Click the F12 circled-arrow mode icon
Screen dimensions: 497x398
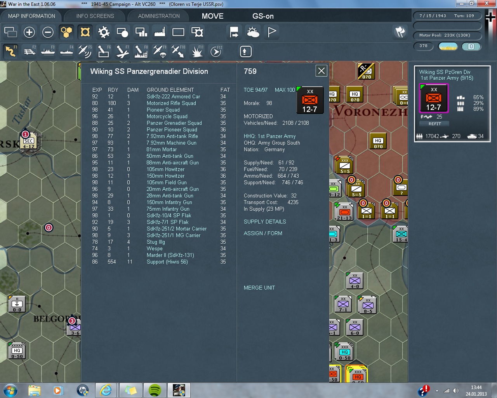tap(216, 51)
